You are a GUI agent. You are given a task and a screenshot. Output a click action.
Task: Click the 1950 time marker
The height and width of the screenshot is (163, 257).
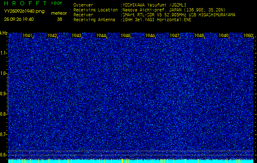click(x=248, y=35)
